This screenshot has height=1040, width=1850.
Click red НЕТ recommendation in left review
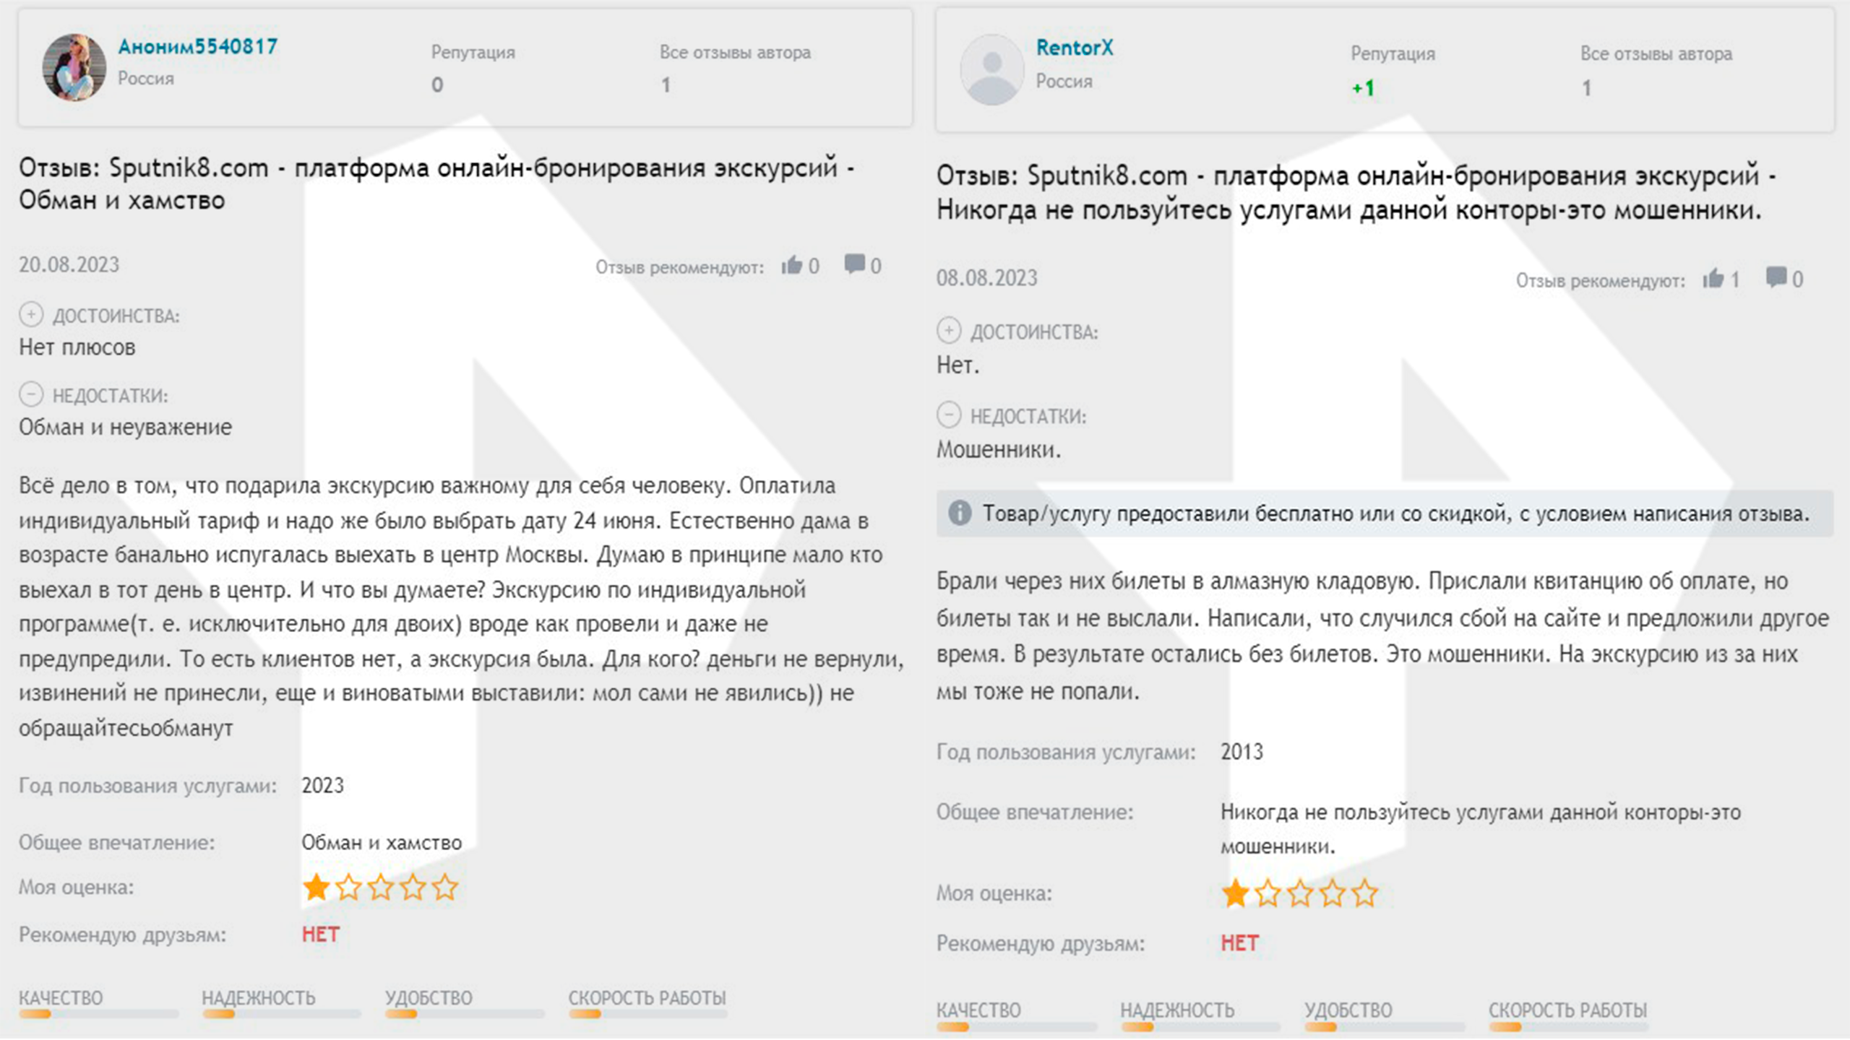[320, 935]
